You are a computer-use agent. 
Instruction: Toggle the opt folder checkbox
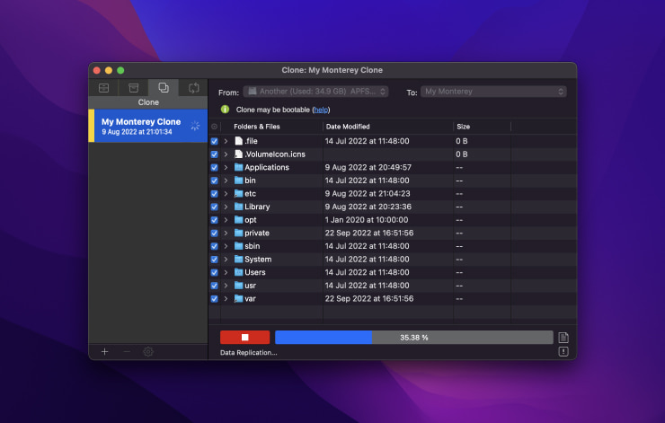pos(214,220)
